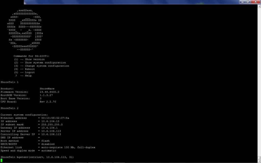
Task: Click DHCP/BOOTP value 'disabled'
Action: (48, 144)
